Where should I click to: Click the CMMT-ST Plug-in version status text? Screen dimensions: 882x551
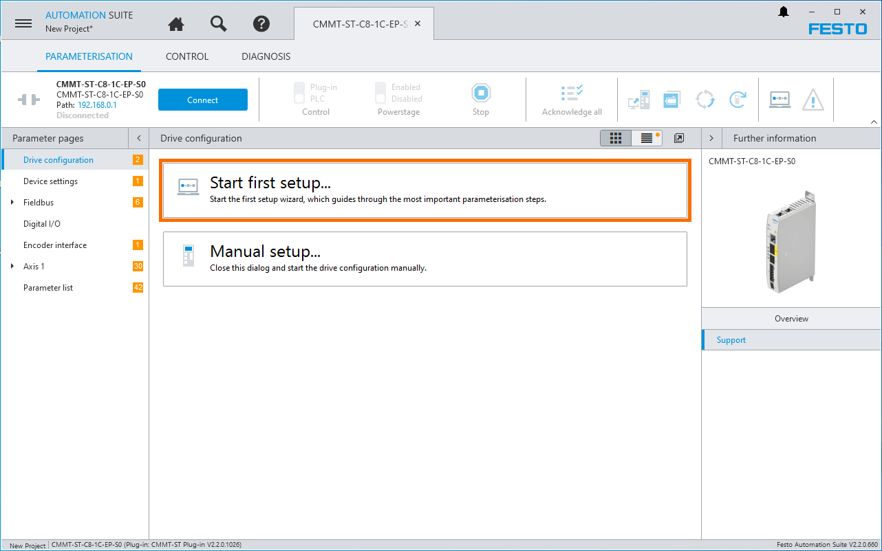[147, 545]
